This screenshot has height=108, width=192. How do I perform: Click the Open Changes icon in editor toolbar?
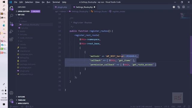(x=179, y=7)
